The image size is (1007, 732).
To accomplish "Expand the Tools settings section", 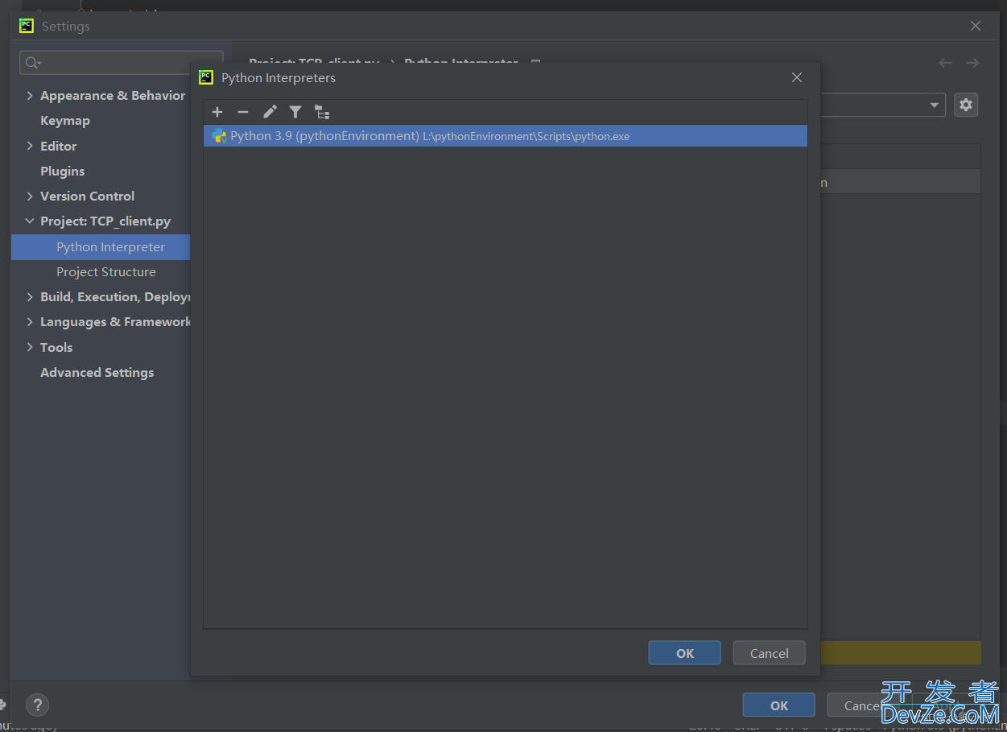I will (x=30, y=347).
